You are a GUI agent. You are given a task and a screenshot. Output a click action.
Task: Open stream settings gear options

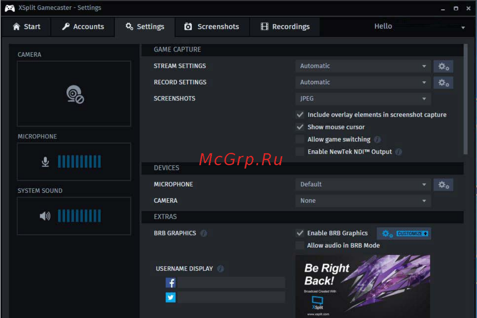click(x=443, y=66)
